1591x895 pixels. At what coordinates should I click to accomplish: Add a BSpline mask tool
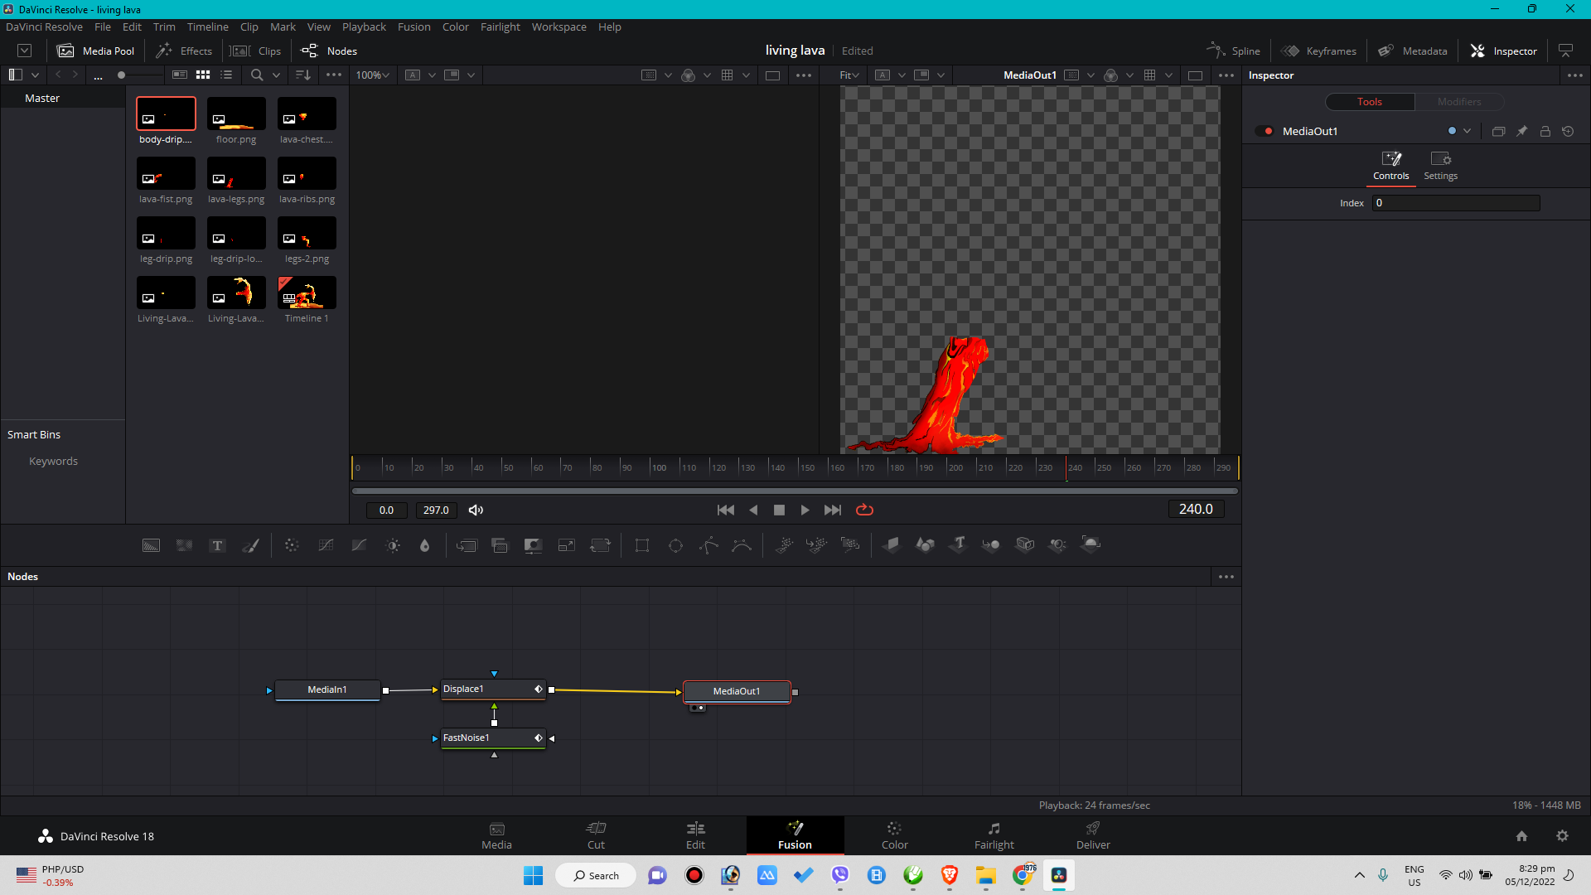click(742, 545)
